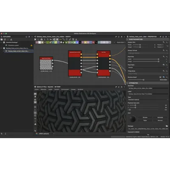Click the folder icon next to Package
The width and height of the screenshot is (170, 170).
pos(167,126)
